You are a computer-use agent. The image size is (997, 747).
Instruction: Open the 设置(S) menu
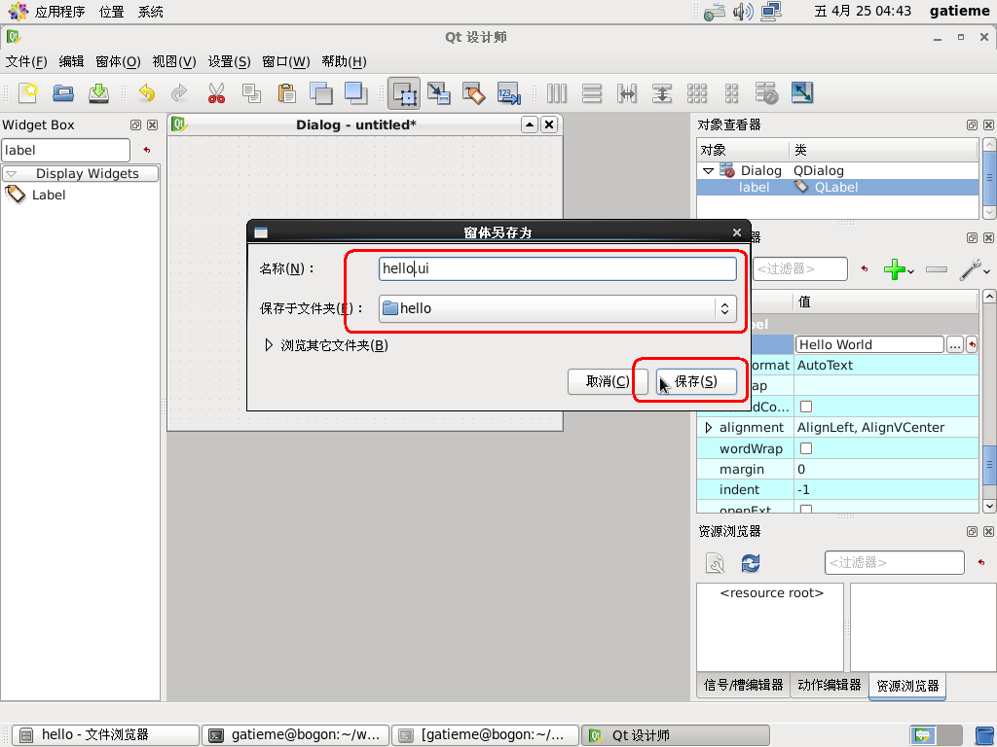coord(230,61)
